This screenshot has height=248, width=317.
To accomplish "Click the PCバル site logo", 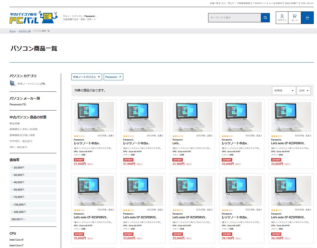I will pos(34,17).
